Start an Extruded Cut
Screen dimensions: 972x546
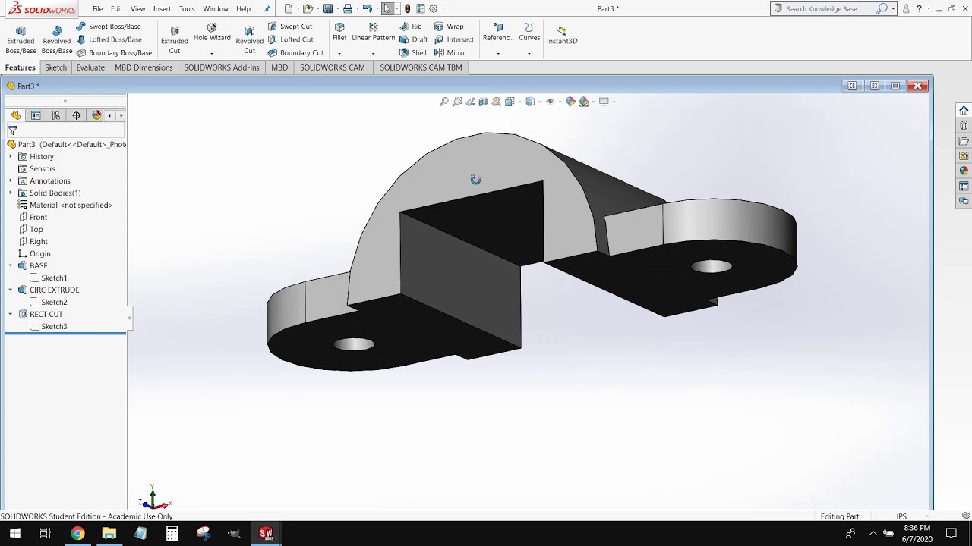coord(175,39)
